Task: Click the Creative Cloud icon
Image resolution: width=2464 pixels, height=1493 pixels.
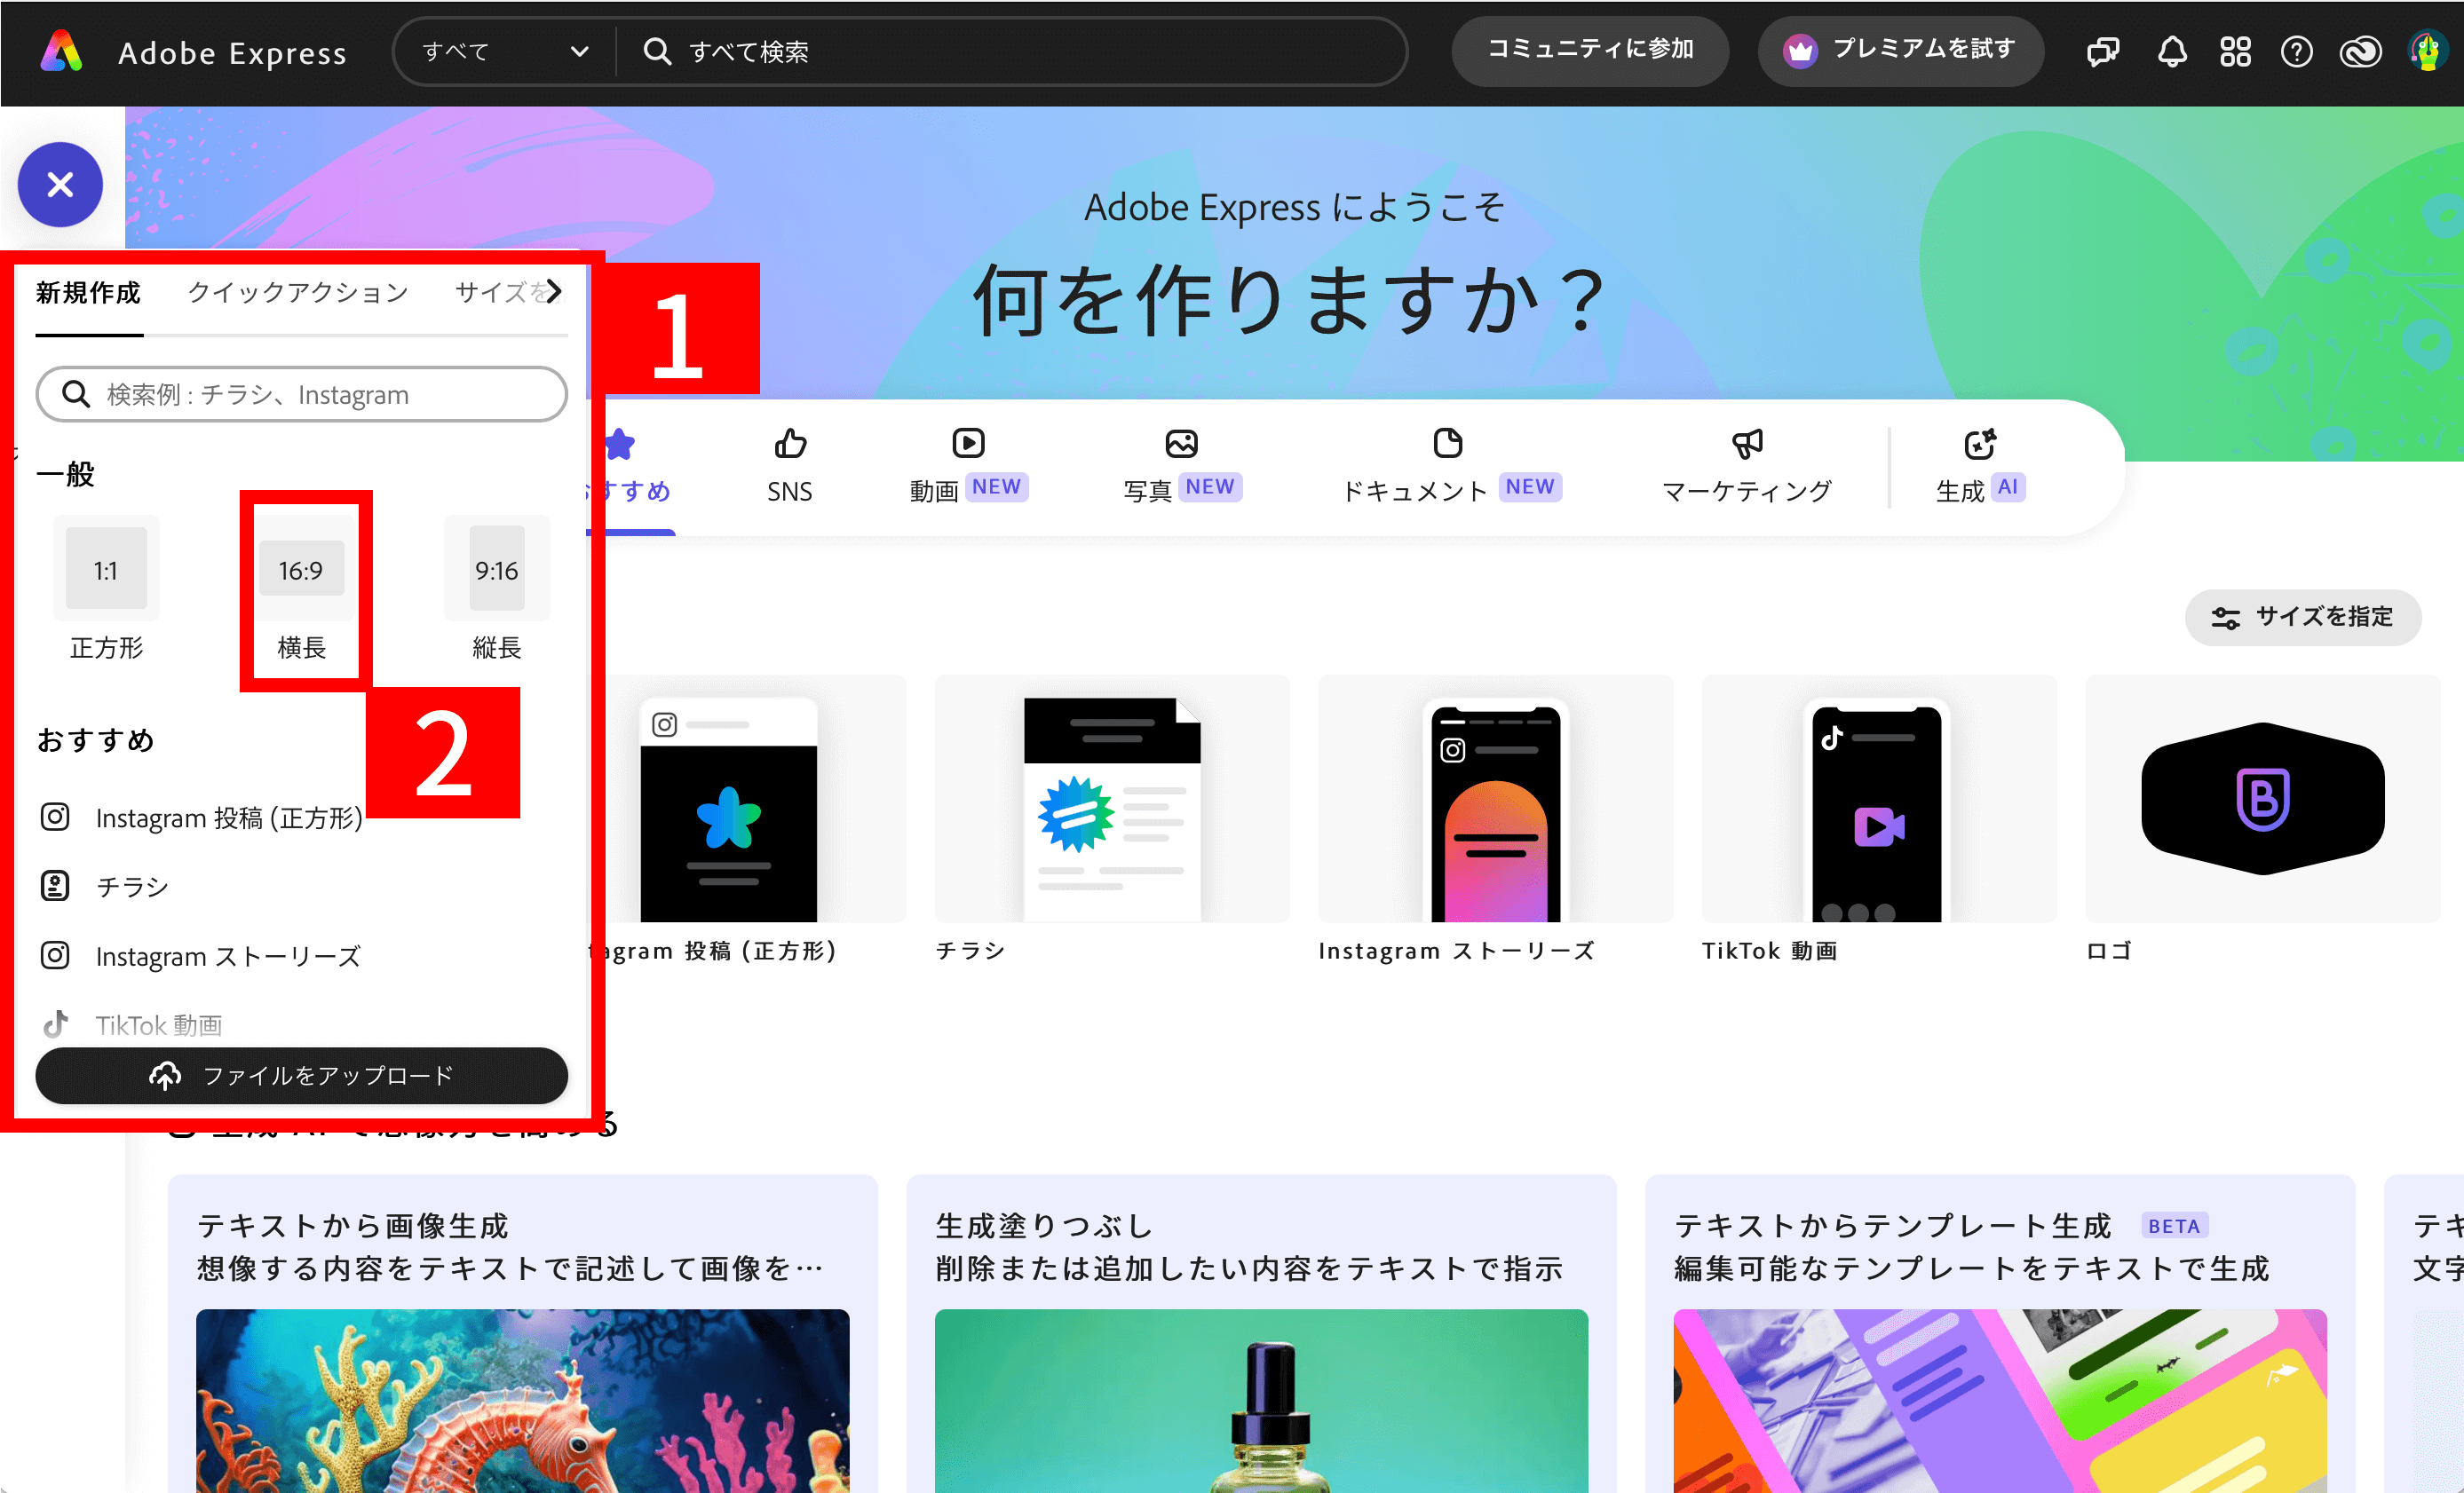Action: click(2361, 51)
